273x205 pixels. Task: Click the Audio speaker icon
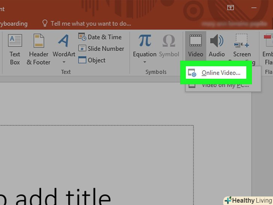[x=217, y=41]
